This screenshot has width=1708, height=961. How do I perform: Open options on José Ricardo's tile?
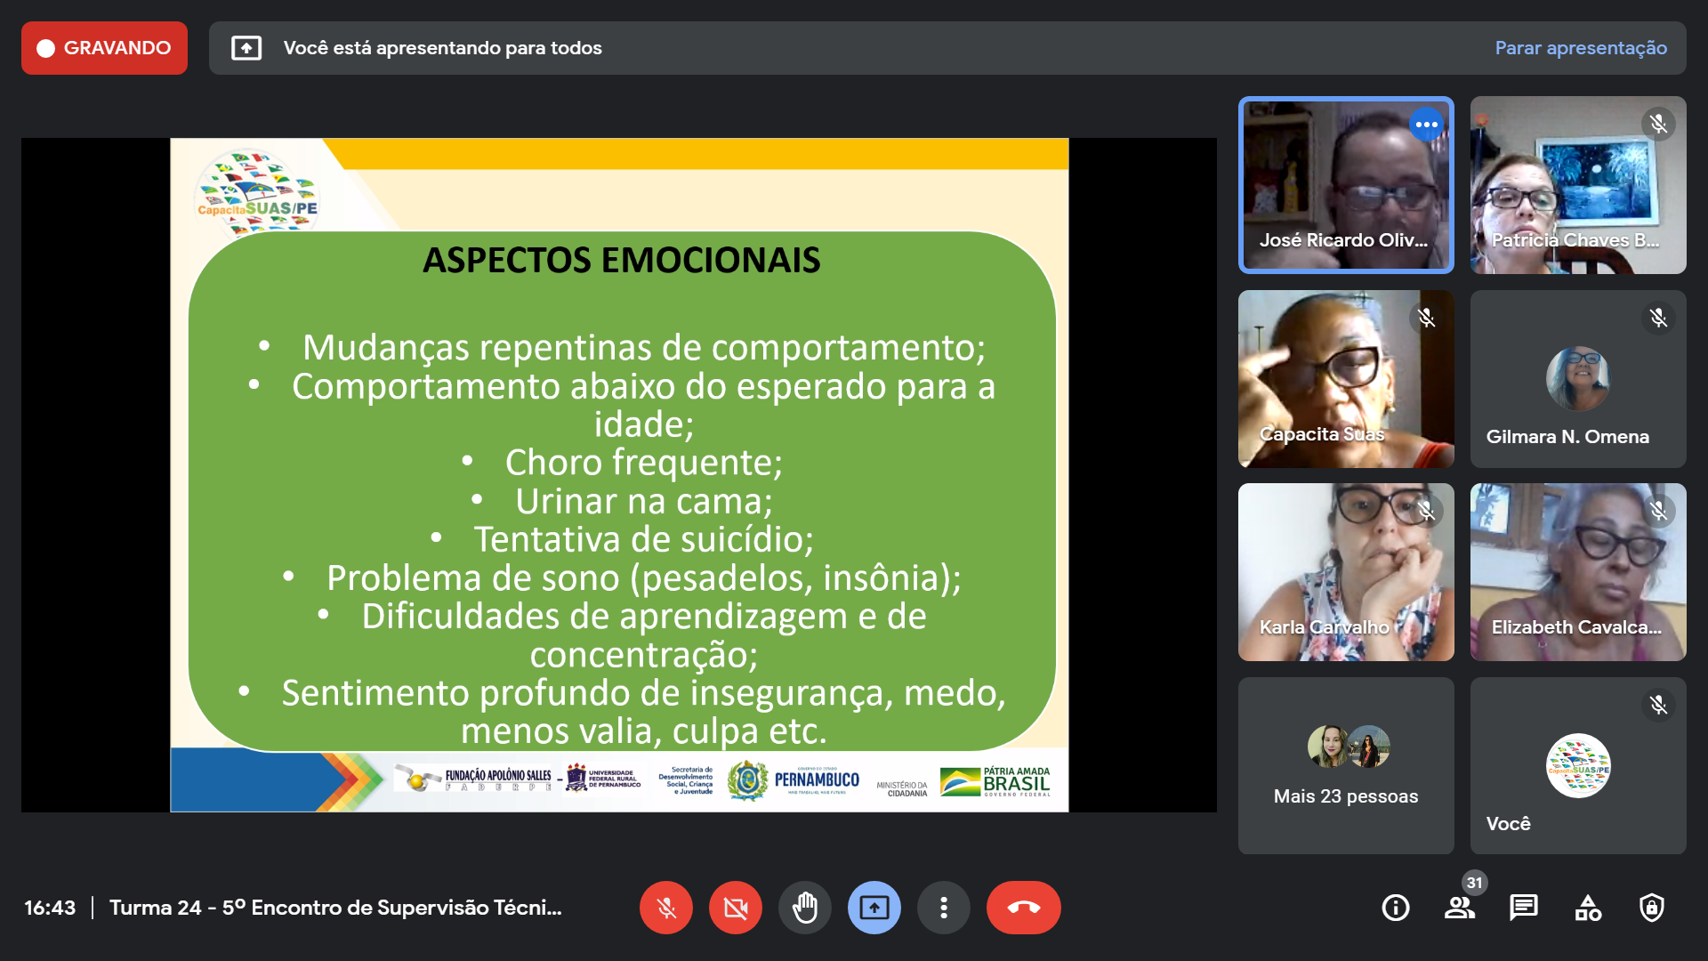(x=1426, y=125)
